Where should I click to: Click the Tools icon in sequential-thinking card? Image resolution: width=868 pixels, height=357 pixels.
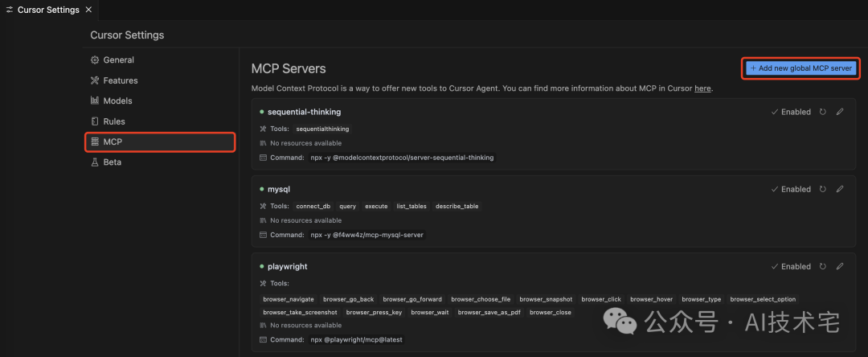pyautogui.click(x=263, y=129)
